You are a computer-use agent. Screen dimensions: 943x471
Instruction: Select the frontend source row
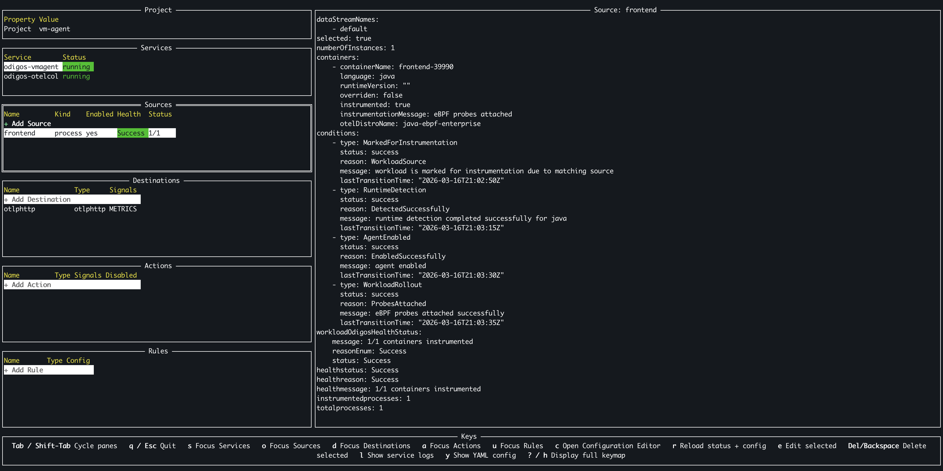click(20, 133)
